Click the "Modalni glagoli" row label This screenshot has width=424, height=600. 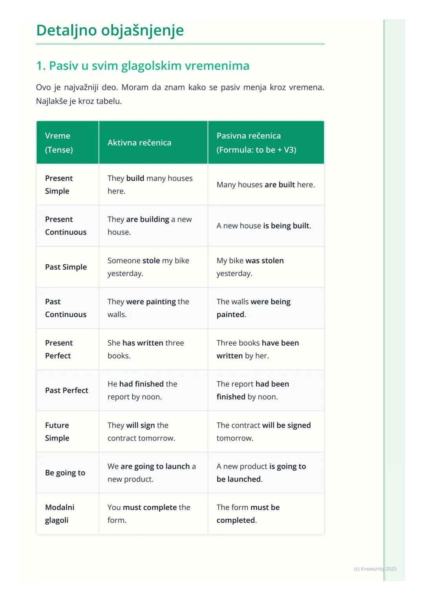(60, 514)
